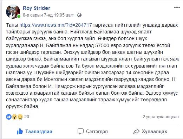Open the post timestamp 8-р сарын 7-нд
This screenshot has height=139, width=183.
tap(48, 15)
